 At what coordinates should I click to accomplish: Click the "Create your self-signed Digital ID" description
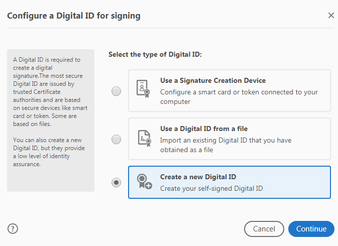pos(211,188)
